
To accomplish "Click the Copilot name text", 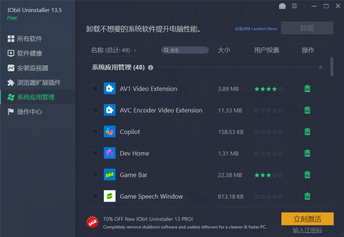I will 130,132.
